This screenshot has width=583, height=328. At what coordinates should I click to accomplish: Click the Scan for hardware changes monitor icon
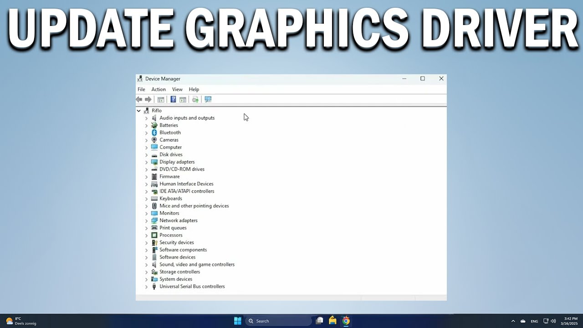pyautogui.click(x=208, y=99)
